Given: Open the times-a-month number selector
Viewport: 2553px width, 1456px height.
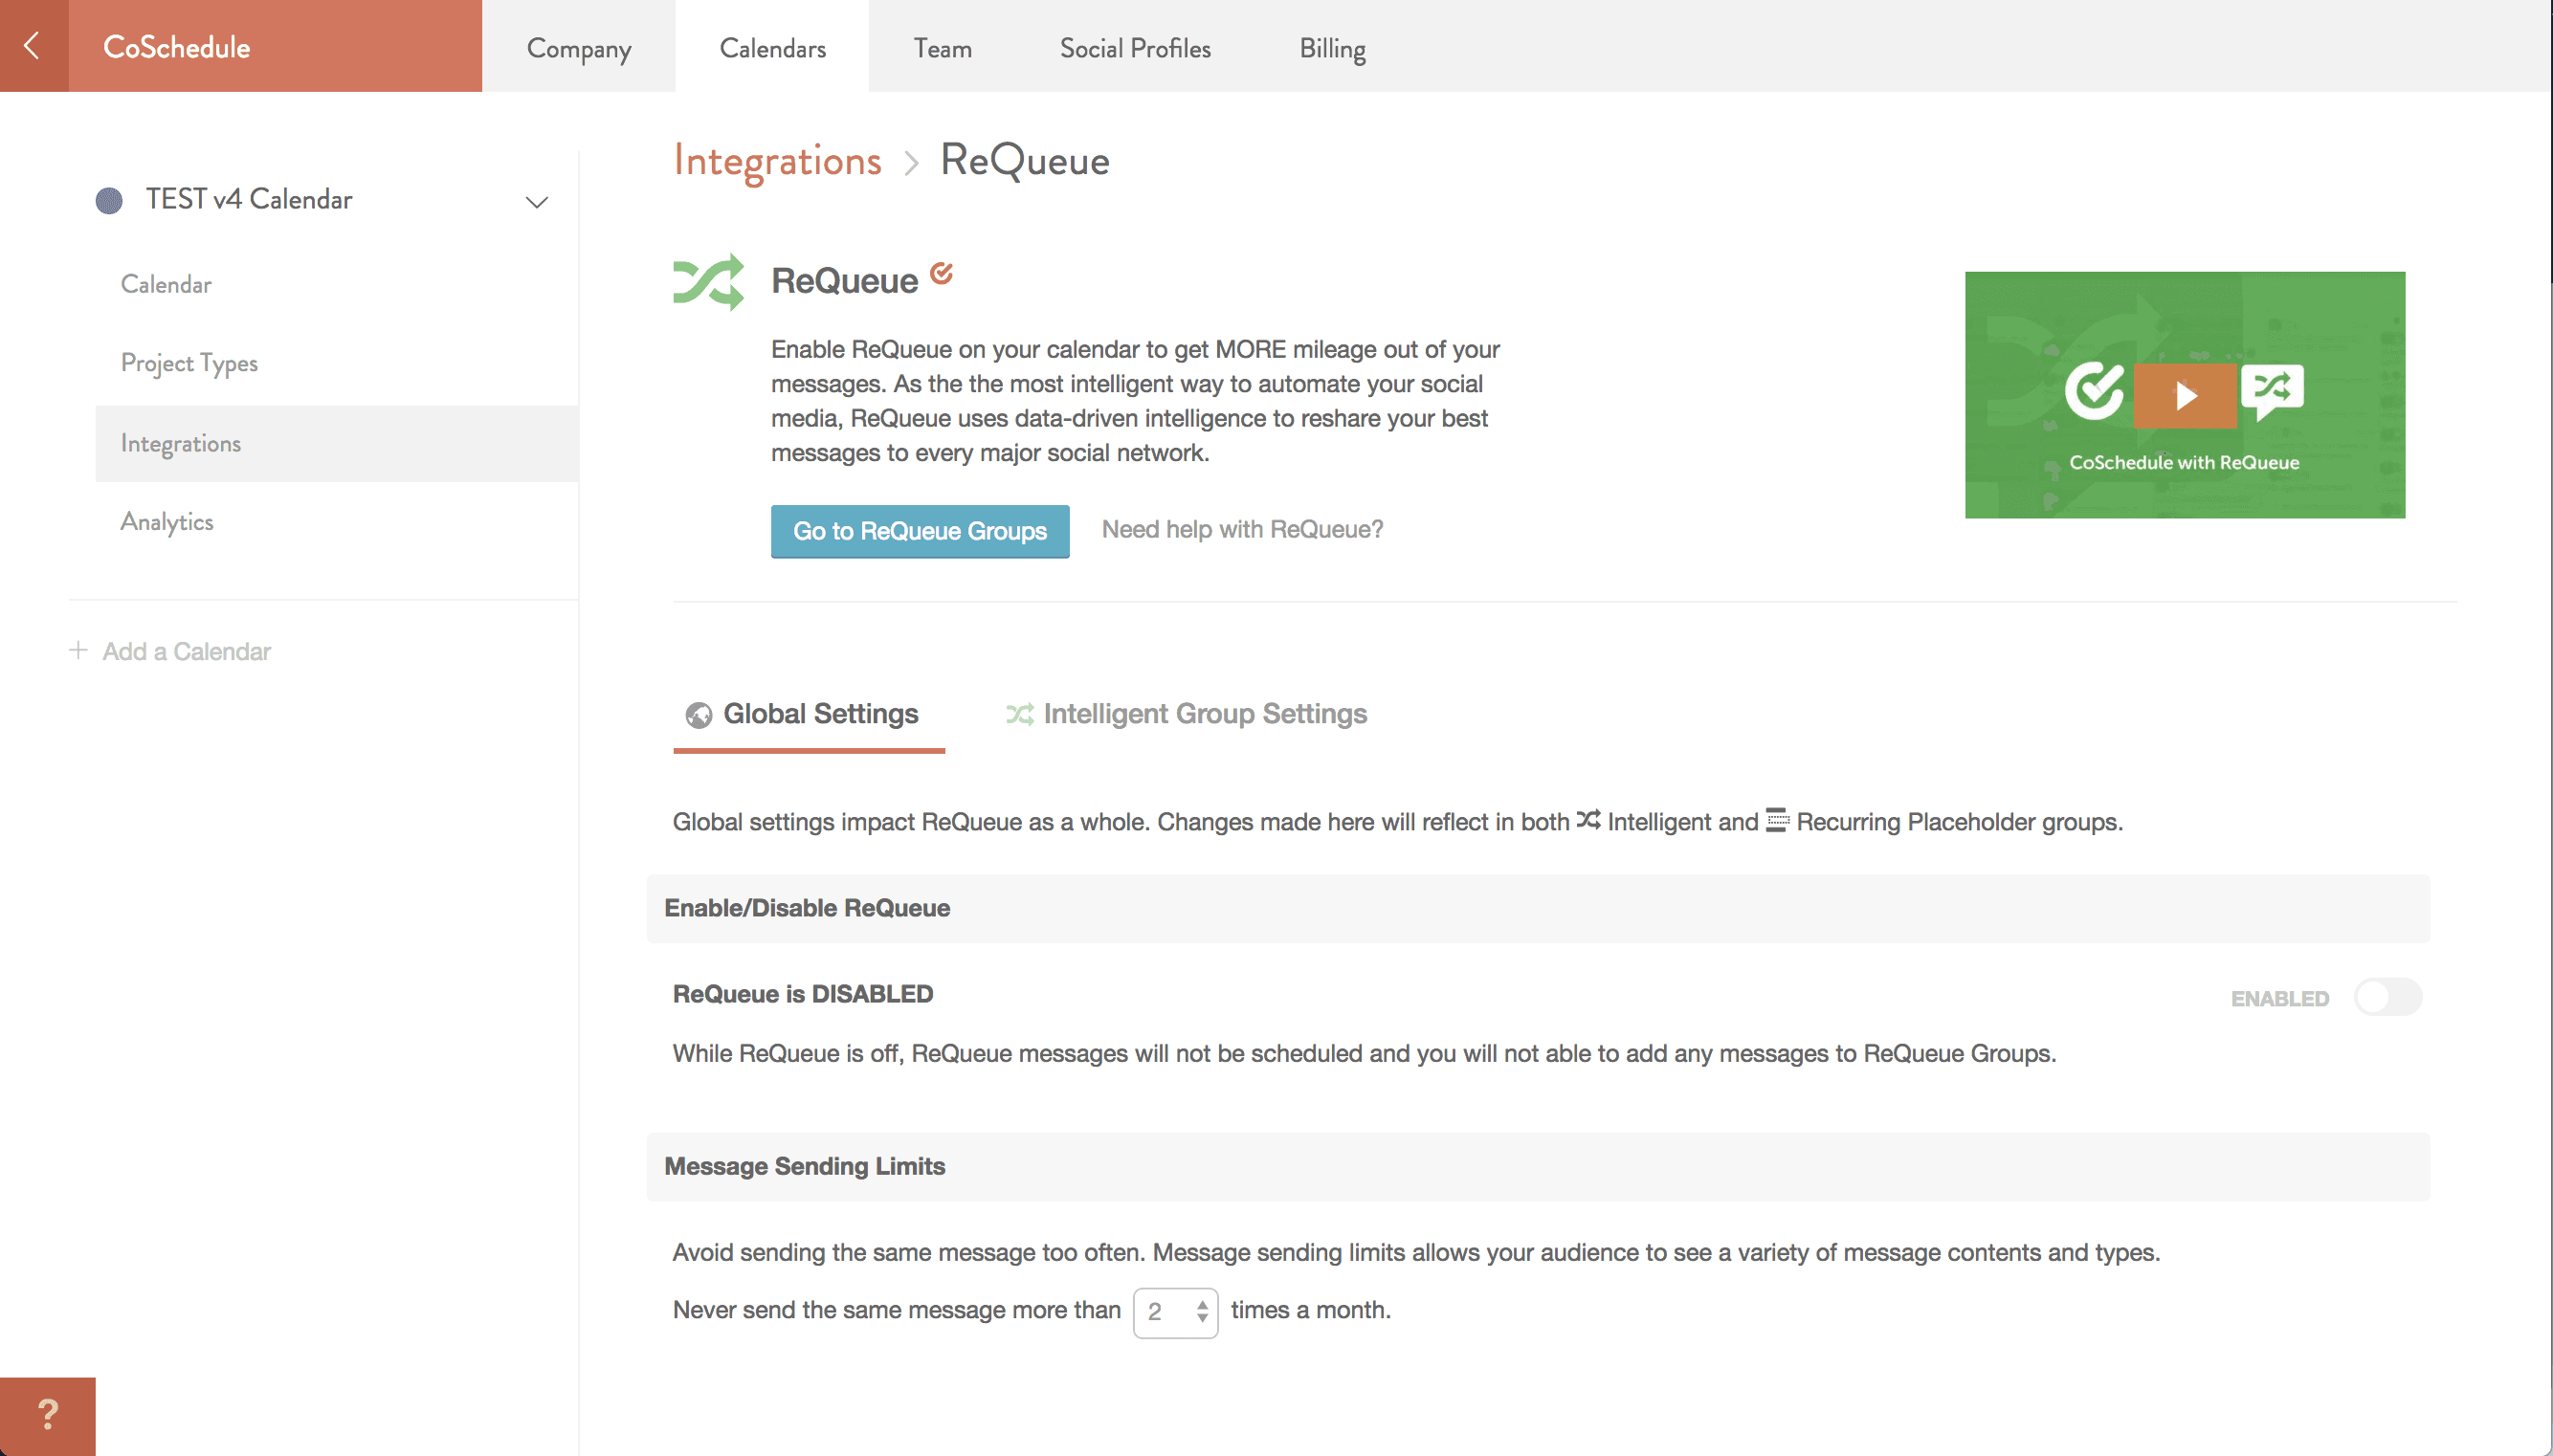Looking at the screenshot, I should click(x=1175, y=1312).
